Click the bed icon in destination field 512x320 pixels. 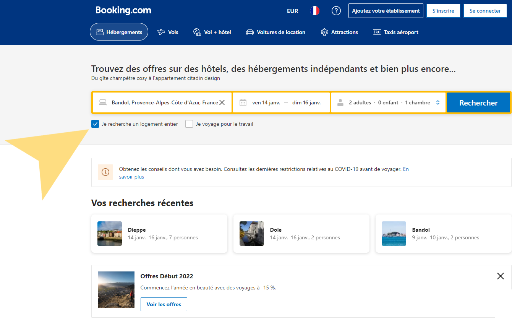click(x=102, y=102)
